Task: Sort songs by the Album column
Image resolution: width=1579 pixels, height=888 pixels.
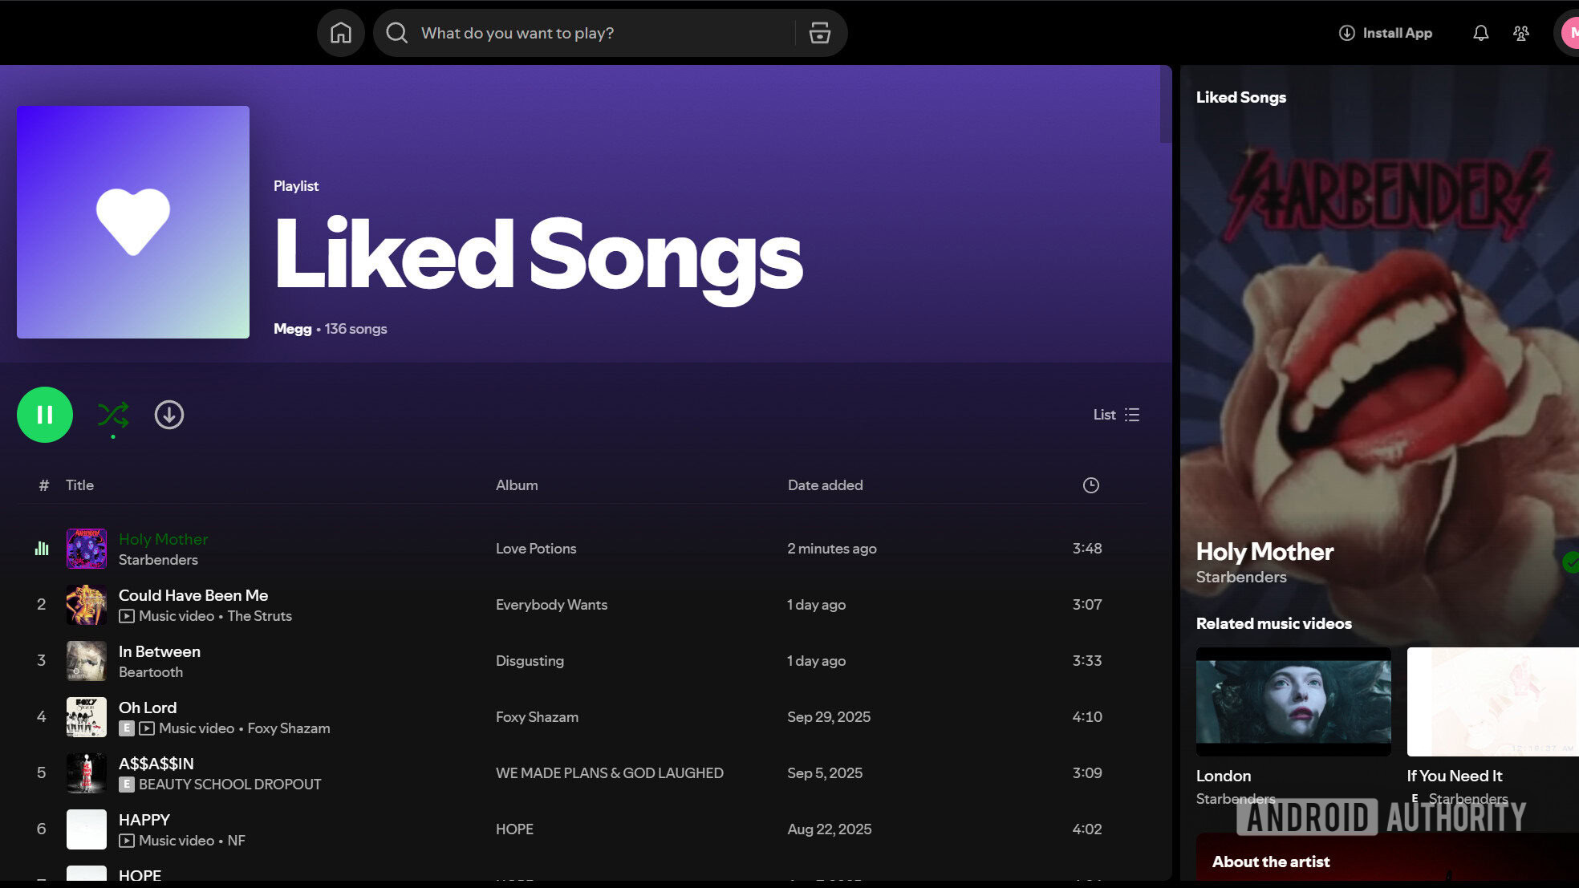Action: coord(516,485)
